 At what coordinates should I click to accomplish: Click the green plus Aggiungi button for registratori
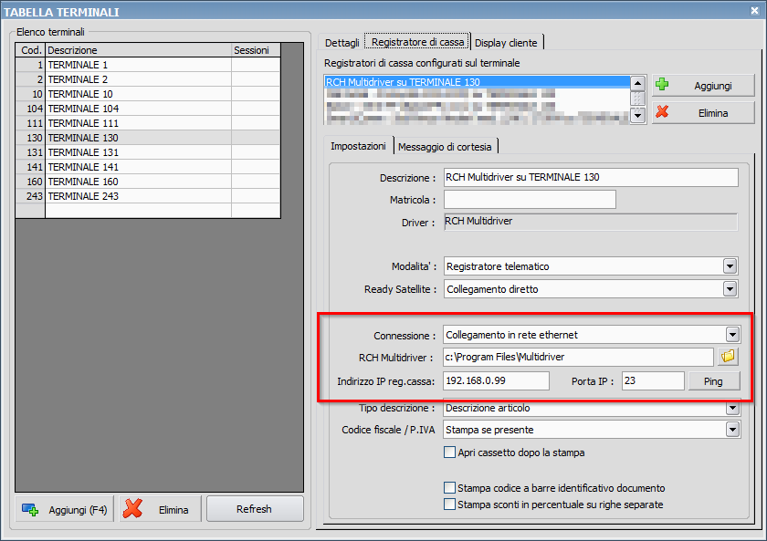(703, 86)
